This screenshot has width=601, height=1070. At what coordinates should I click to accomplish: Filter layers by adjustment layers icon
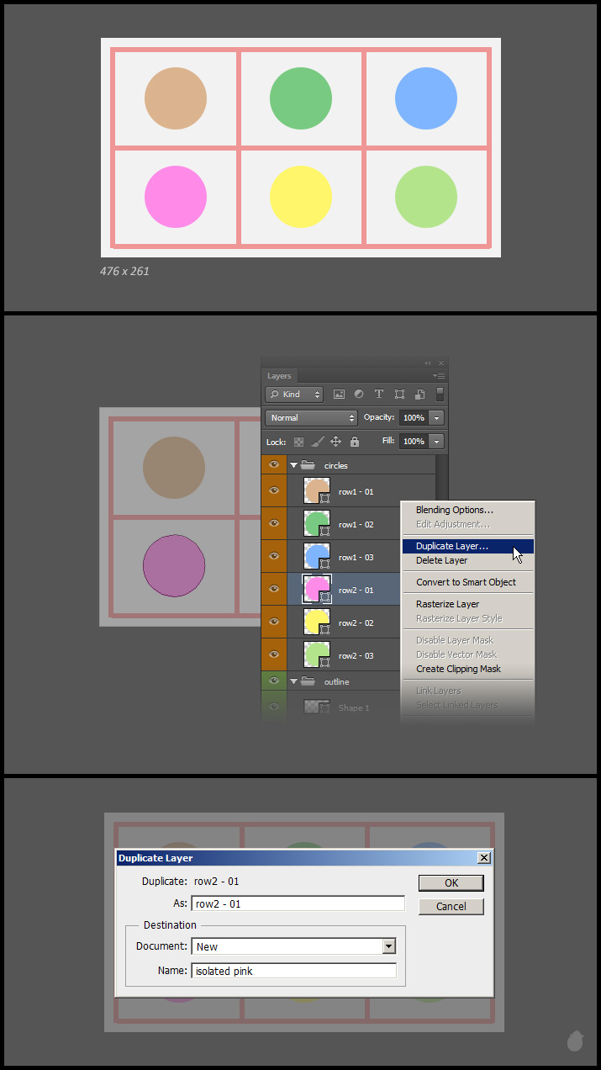click(x=359, y=394)
